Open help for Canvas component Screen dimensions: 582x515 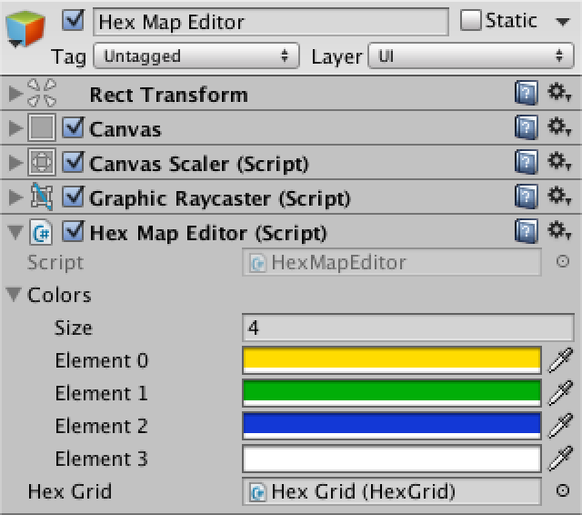tap(527, 127)
